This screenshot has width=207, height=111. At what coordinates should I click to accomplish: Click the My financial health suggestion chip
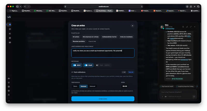click(167, 86)
